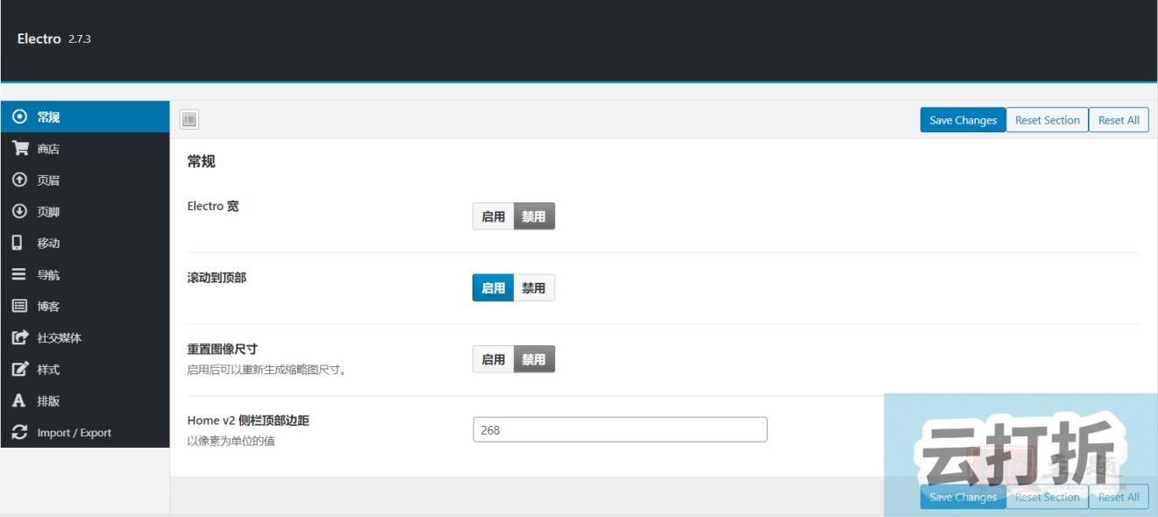1158x517 pixels.
Task: Click the 样式 edit icon
Action: [x=20, y=370]
